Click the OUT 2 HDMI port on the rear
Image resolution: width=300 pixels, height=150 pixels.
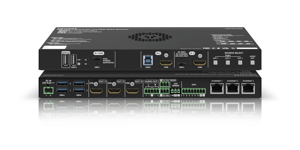[x=114, y=91]
